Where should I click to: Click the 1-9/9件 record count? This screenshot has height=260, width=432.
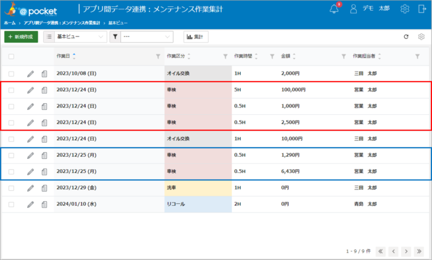(359, 251)
